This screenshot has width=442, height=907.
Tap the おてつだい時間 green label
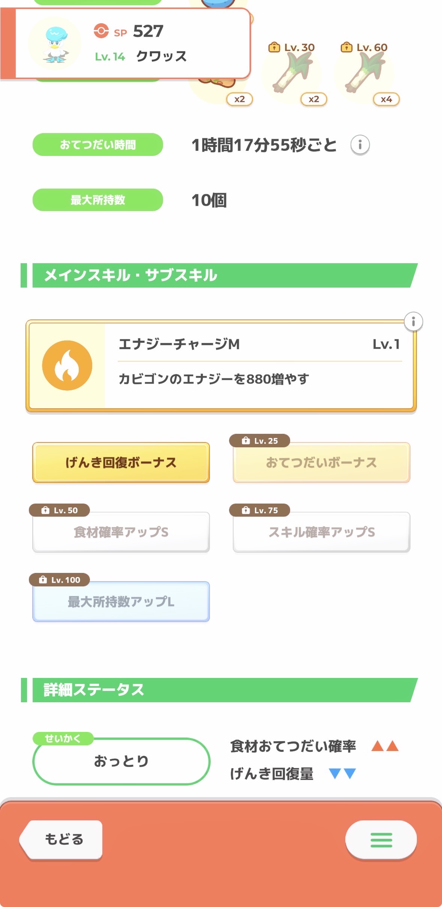click(x=97, y=145)
